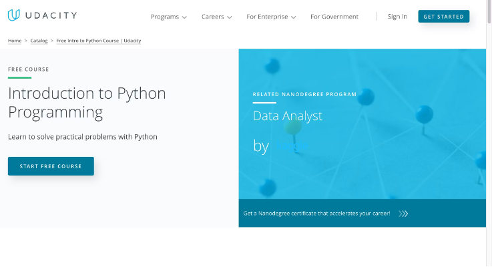Click the triple chevron arrow icon

[403, 214]
